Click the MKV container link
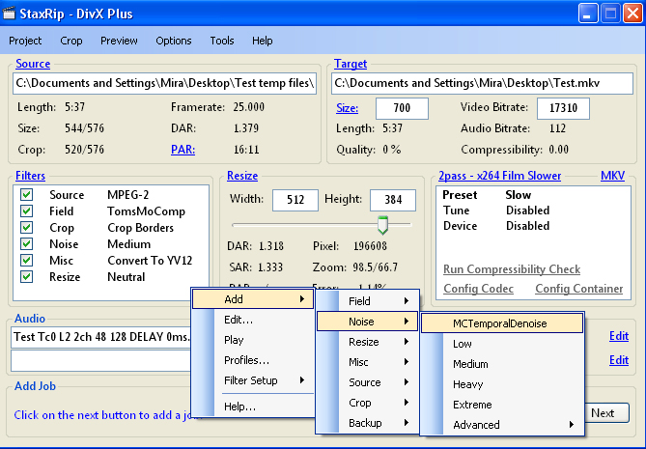The height and width of the screenshot is (449, 646). click(x=612, y=176)
